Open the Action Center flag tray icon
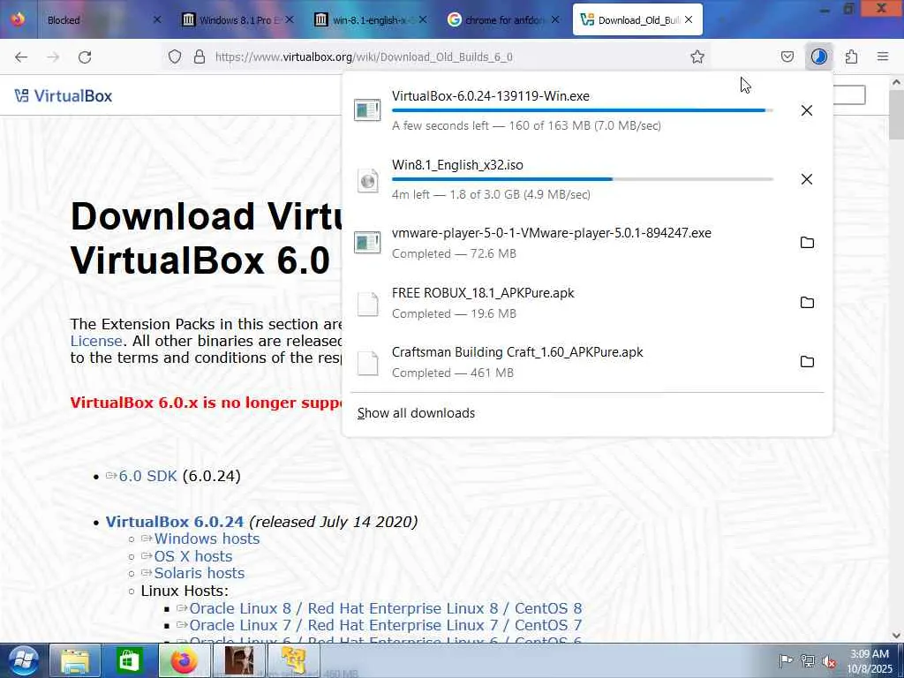904x678 pixels. click(785, 660)
